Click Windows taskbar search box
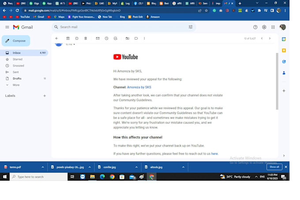This screenshot has width=300, height=200. coord(38,177)
